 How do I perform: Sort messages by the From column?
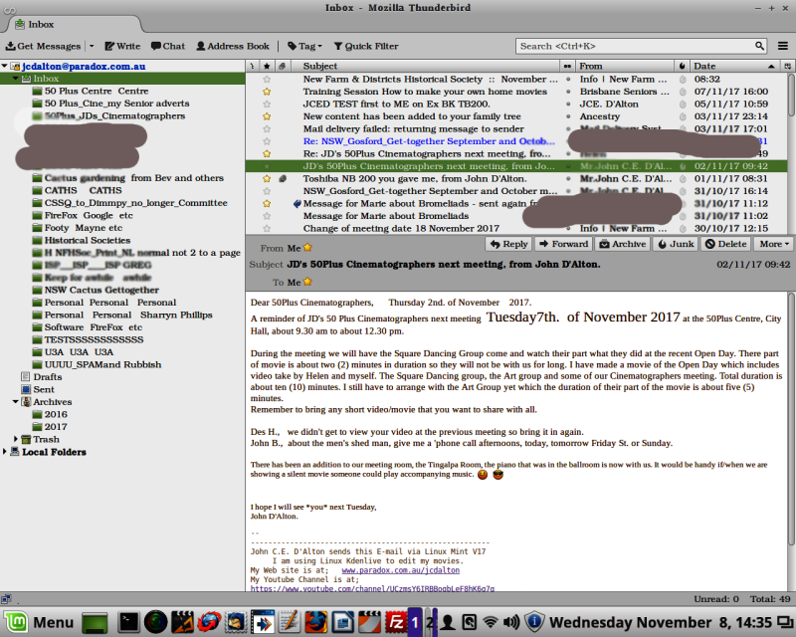tap(625, 66)
